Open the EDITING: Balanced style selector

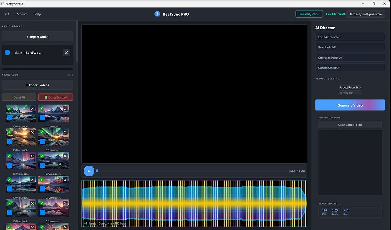tap(350, 37)
